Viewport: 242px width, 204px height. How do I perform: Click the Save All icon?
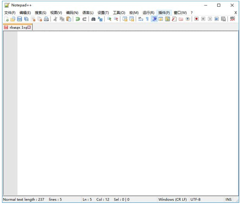click(x=26, y=19)
